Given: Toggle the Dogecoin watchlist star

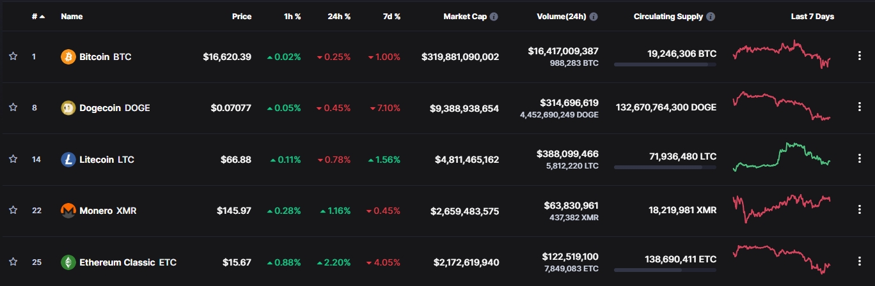Looking at the screenshot, I should tap(13, 108).
